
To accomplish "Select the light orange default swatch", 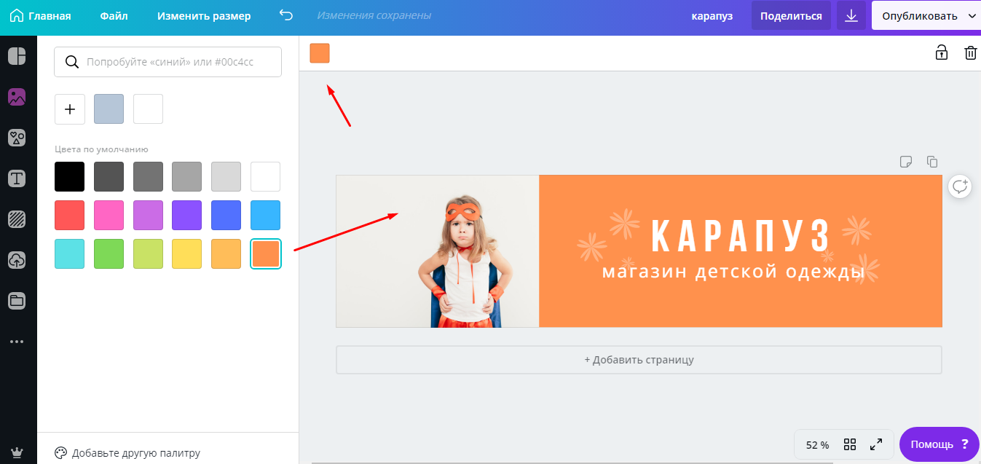I will pos(226,253).
